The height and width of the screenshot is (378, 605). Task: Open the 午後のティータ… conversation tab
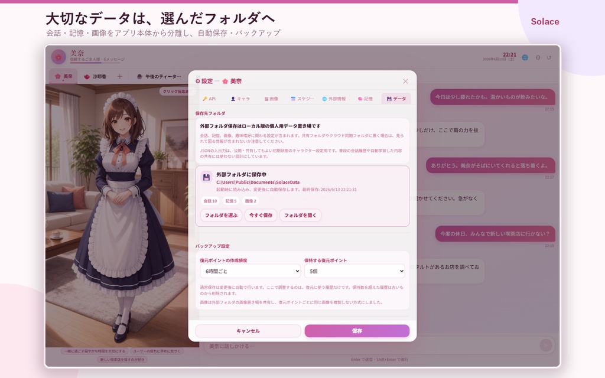coord(159,76)
